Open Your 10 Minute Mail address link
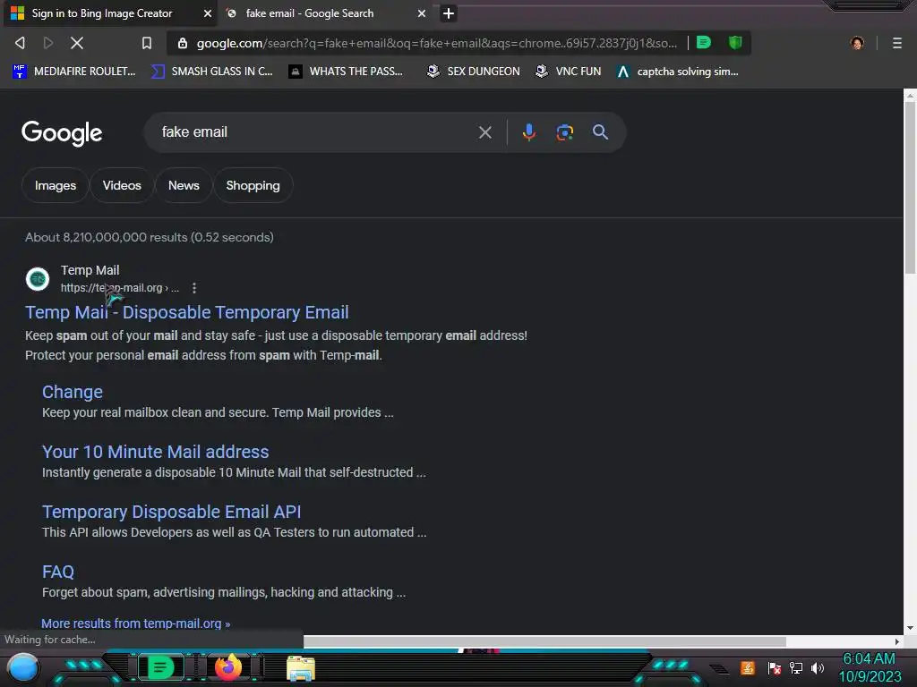The height and width of the screenshot is (687, 917). point(156,452)
